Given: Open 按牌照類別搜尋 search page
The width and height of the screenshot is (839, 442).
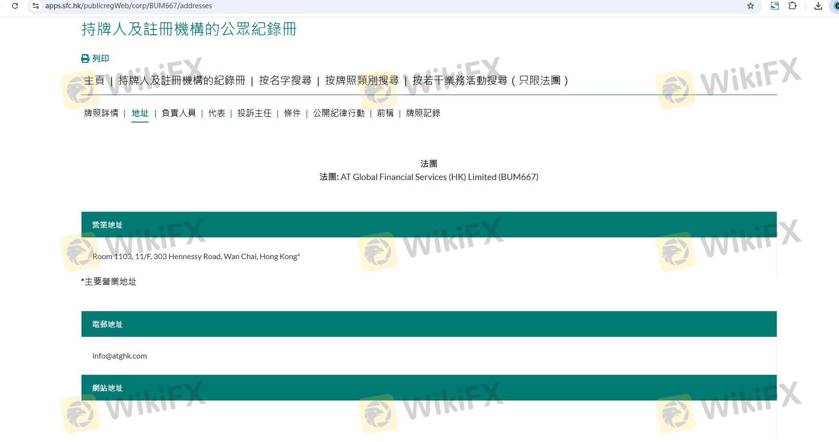Looking at the screenshot, I should pyautogui.click(x=362, y=81).
